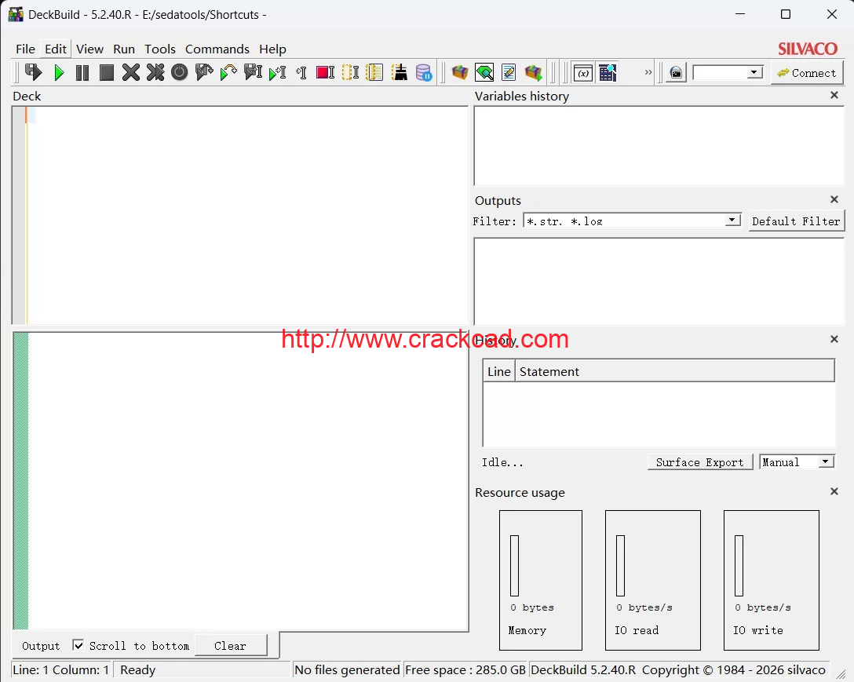Image resolution: width=854 pixels, height=682 pixels.
Task: Click the yellow lined document icon
Action: (374, 72)
